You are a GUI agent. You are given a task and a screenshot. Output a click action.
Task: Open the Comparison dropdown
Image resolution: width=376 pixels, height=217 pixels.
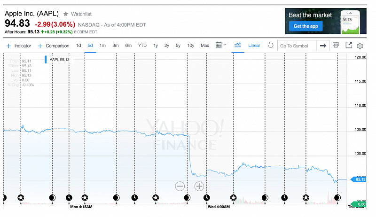coord(54,46)
